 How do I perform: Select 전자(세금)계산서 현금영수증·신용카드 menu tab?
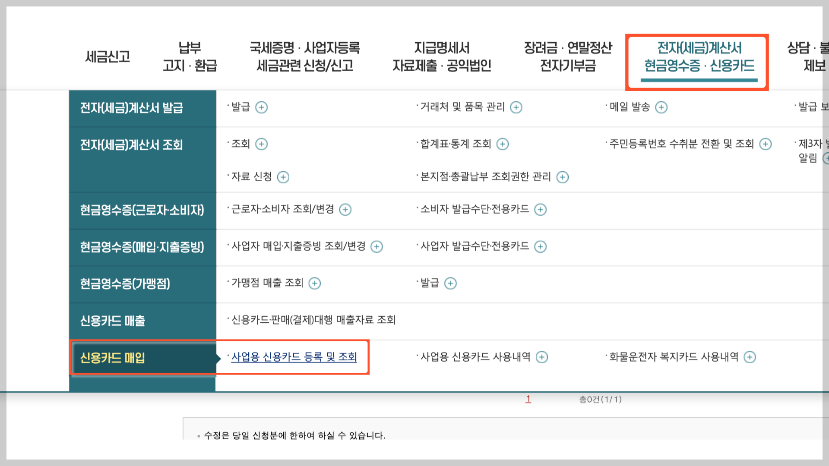(699, 57)
